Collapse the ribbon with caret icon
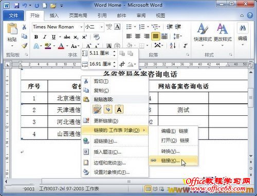The image size is (257, 196). point(242,15)
